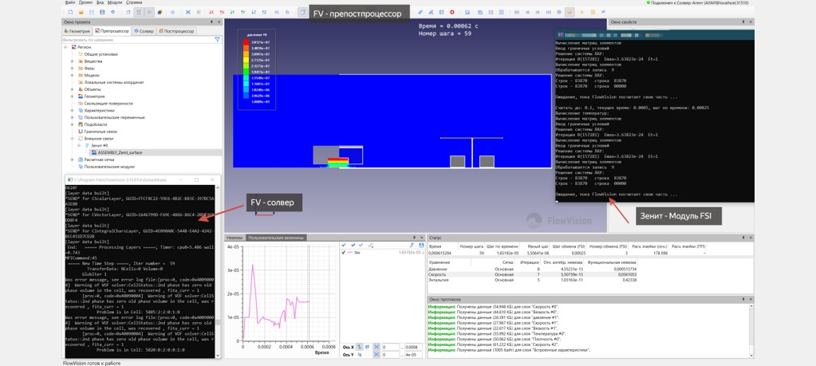
Task: Click the save project floppy disk icon
Action: tap(102, 11)
